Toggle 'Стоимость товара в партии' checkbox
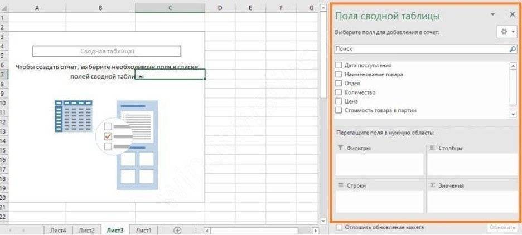This screenshot has width=522, height=235. click(339, 110)
